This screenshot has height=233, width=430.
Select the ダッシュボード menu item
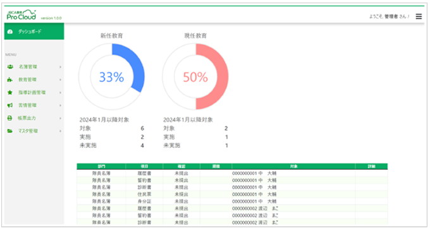tap(34, 32)
